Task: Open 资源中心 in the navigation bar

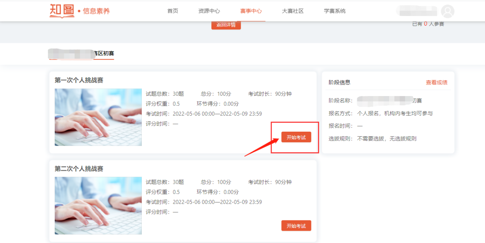Action: point(209,11)
